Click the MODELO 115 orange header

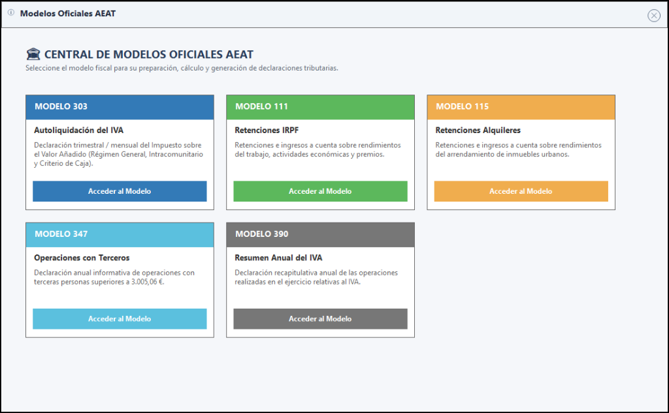pos(521,107)
